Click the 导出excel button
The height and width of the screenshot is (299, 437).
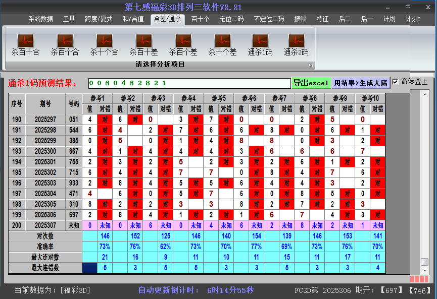pos(311,82)
